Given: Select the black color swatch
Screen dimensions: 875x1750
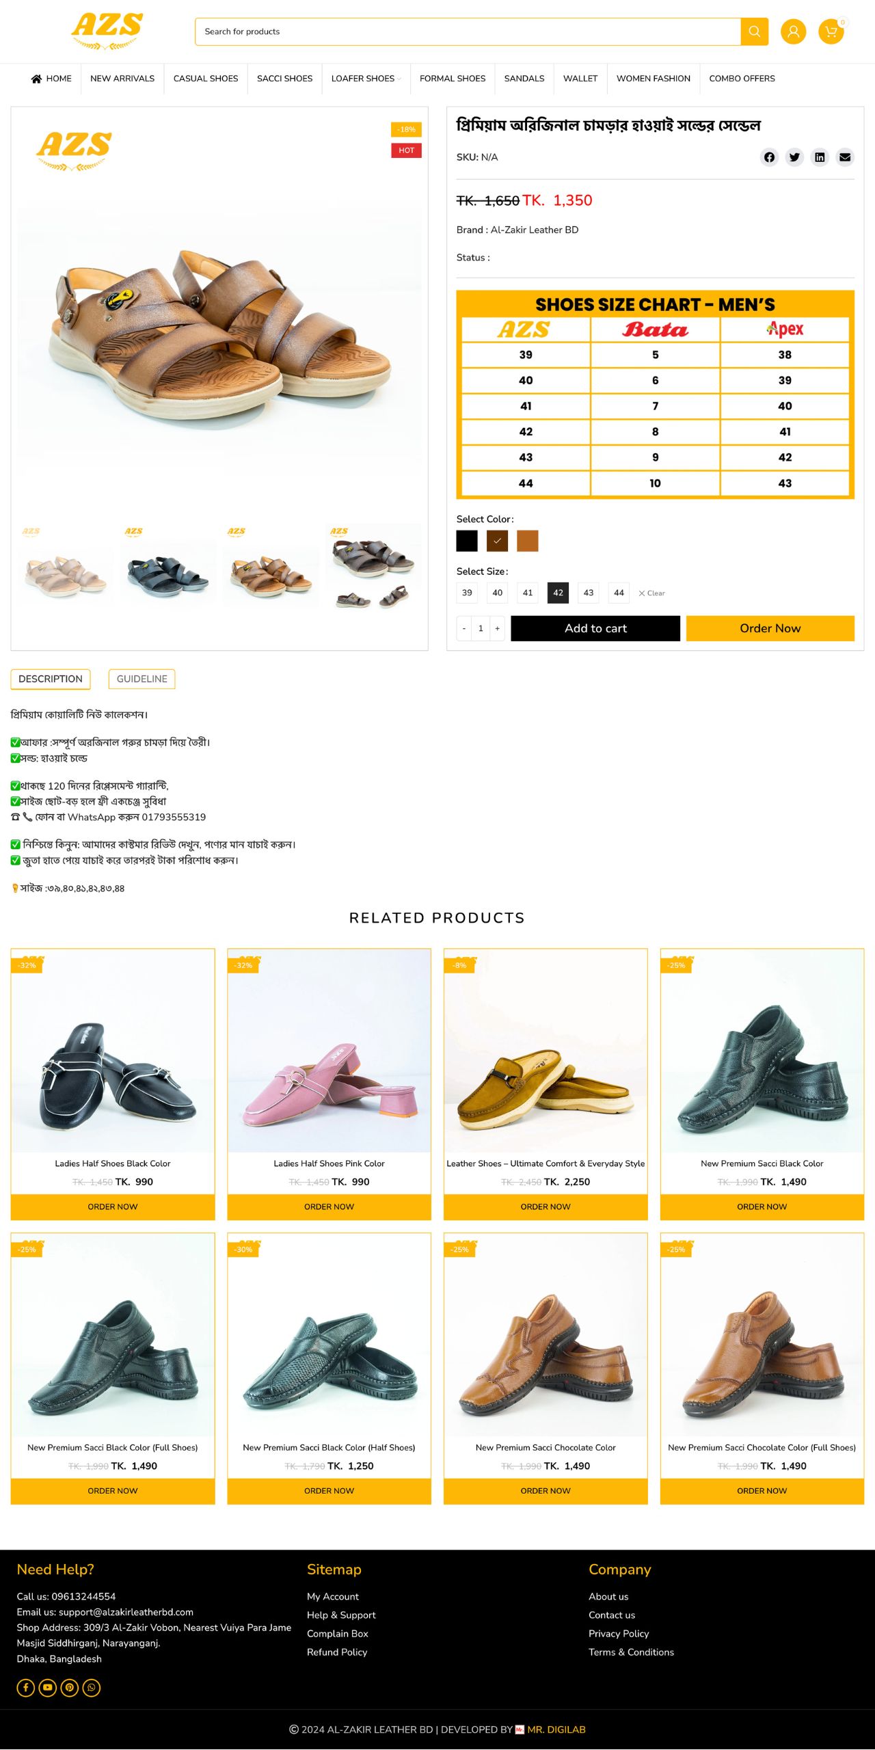Looking at the screenshot, I should (x=467, y=541).
